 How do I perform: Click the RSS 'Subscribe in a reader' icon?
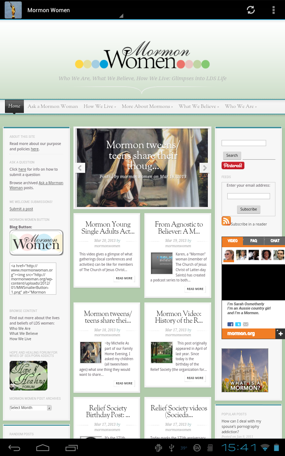pos(226,221)
